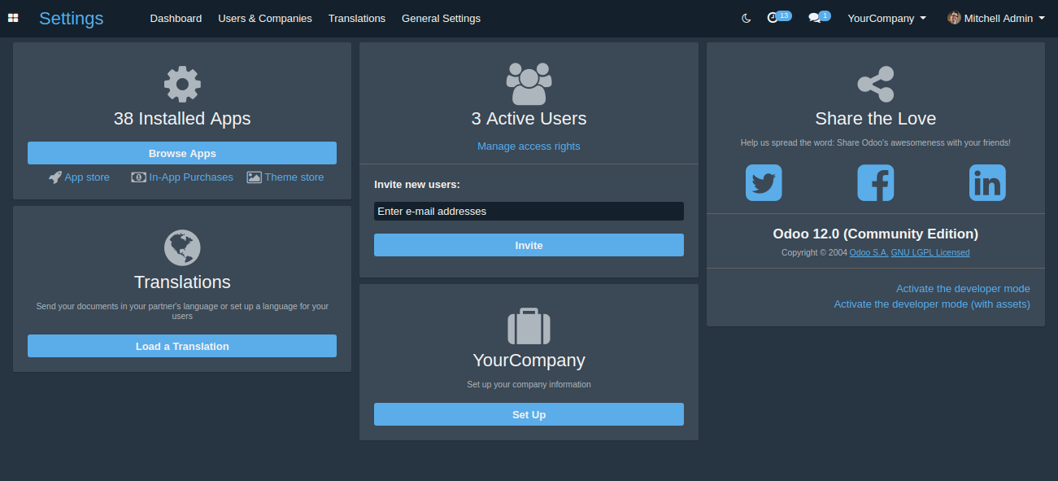The height and width of the screenshot is (481, 1058).
Task: Open the Users & Companies menu
Action: (x=265, y=18)
